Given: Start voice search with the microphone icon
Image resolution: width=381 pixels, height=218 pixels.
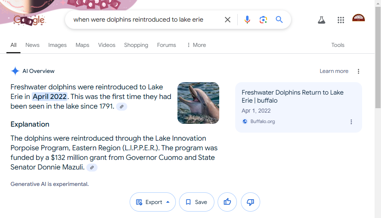Looking at the screenshot, I should point(247,20).
